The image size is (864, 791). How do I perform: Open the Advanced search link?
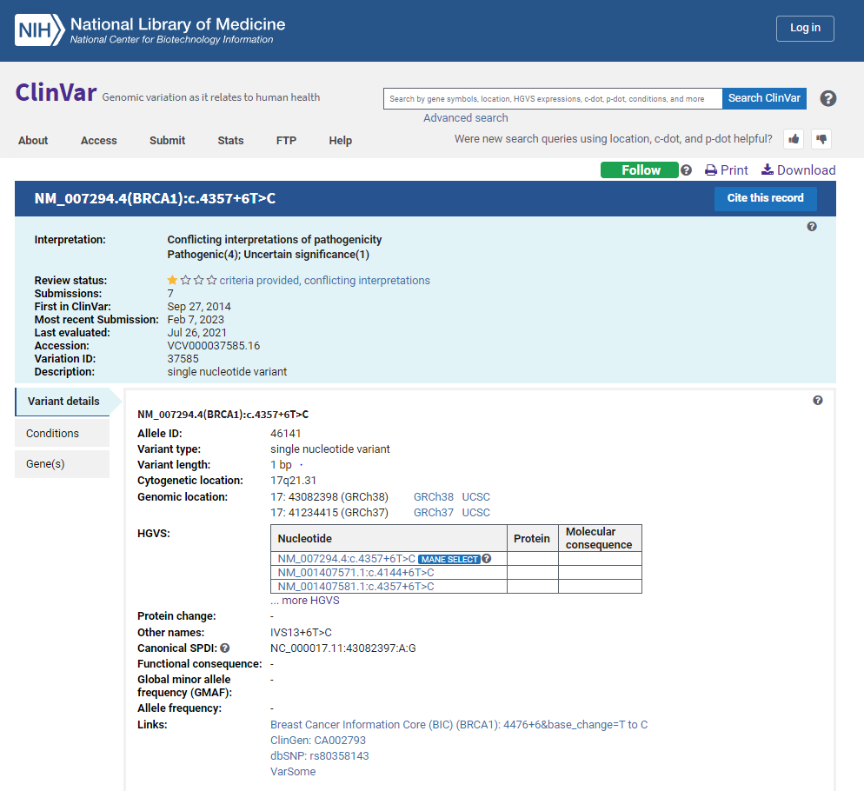click(465, 118)
